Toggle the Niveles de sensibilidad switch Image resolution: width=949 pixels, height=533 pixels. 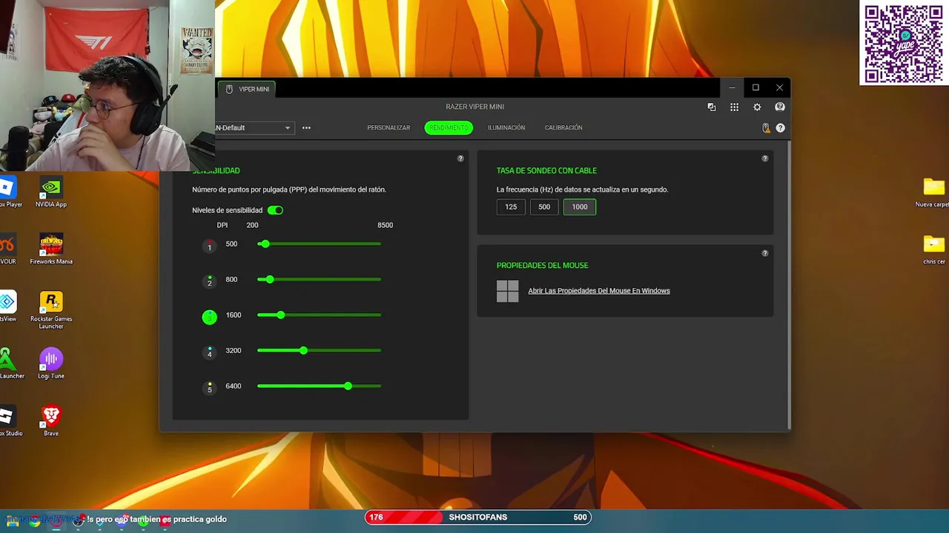[275, 210]
